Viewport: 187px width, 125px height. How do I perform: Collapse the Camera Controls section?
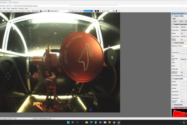[173, 43]
